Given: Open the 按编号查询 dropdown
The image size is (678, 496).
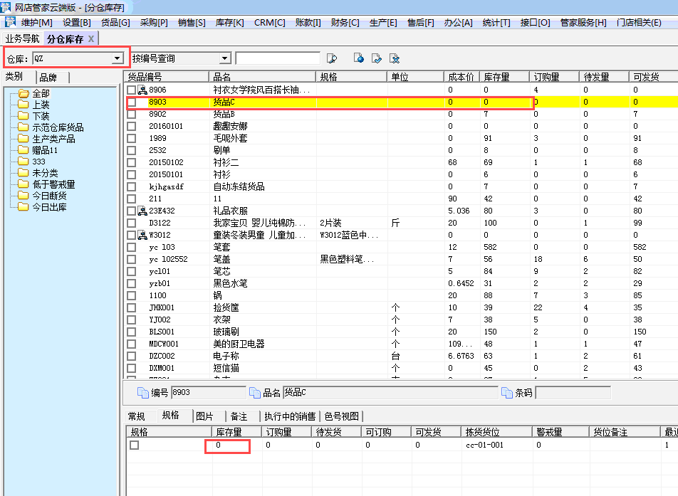Looking at the screenshot, I should [224, 58].
